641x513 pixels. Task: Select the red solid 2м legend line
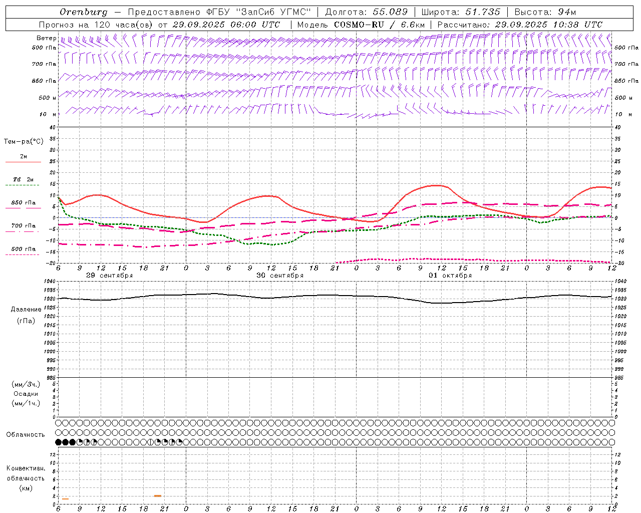click(23, 162)
